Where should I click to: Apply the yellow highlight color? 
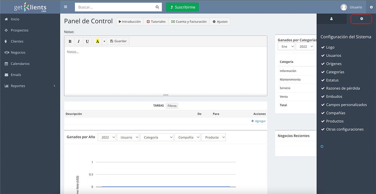[x=97, y=41]
